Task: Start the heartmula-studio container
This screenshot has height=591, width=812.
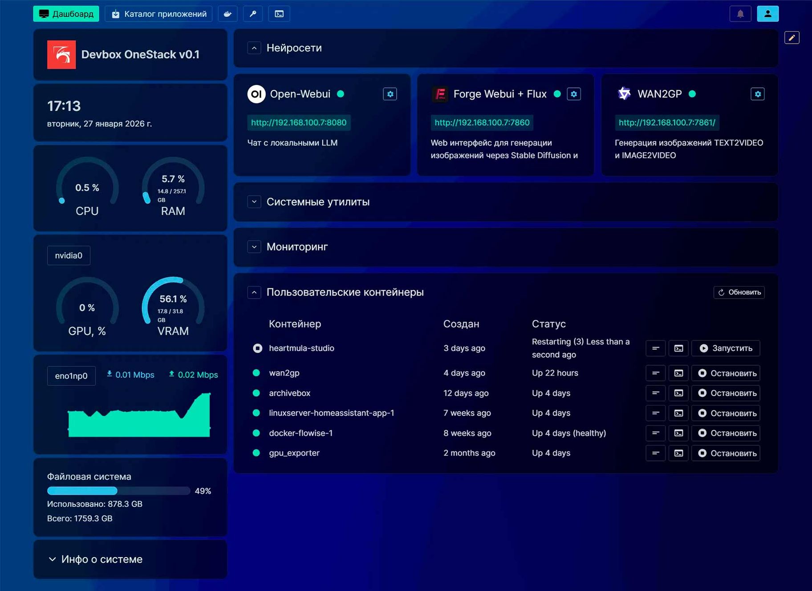Action: point(726,348)
